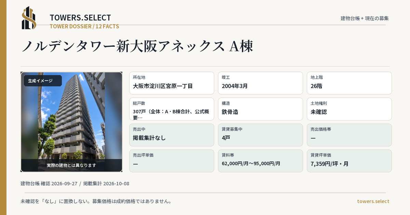Click the 建物台帳 確認 2026-09-27 date

[x=49, y=184]
